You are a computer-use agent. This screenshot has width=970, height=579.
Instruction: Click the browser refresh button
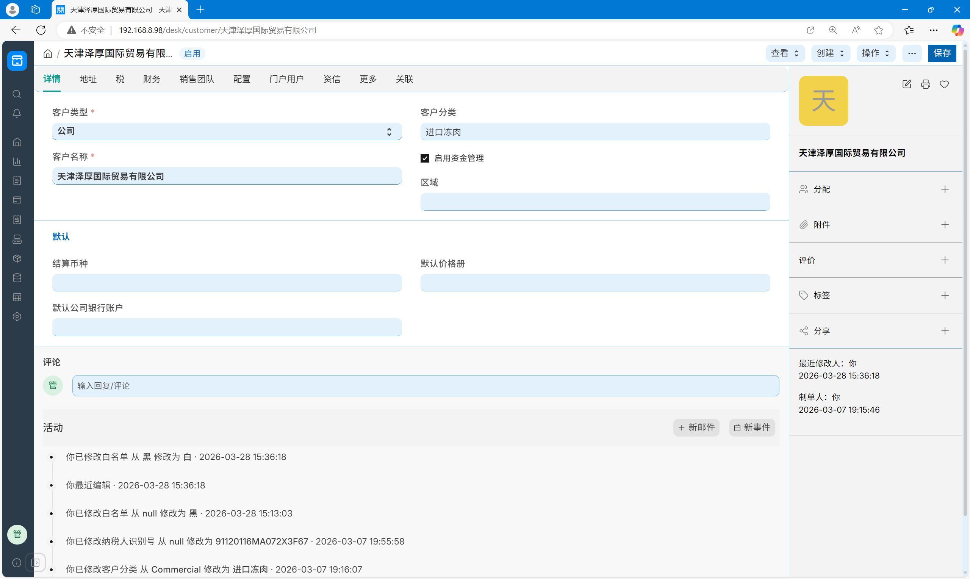coord(41,30)
